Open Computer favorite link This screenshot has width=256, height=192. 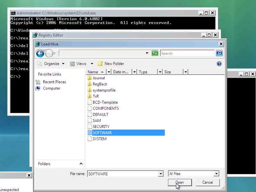(52, 88)
